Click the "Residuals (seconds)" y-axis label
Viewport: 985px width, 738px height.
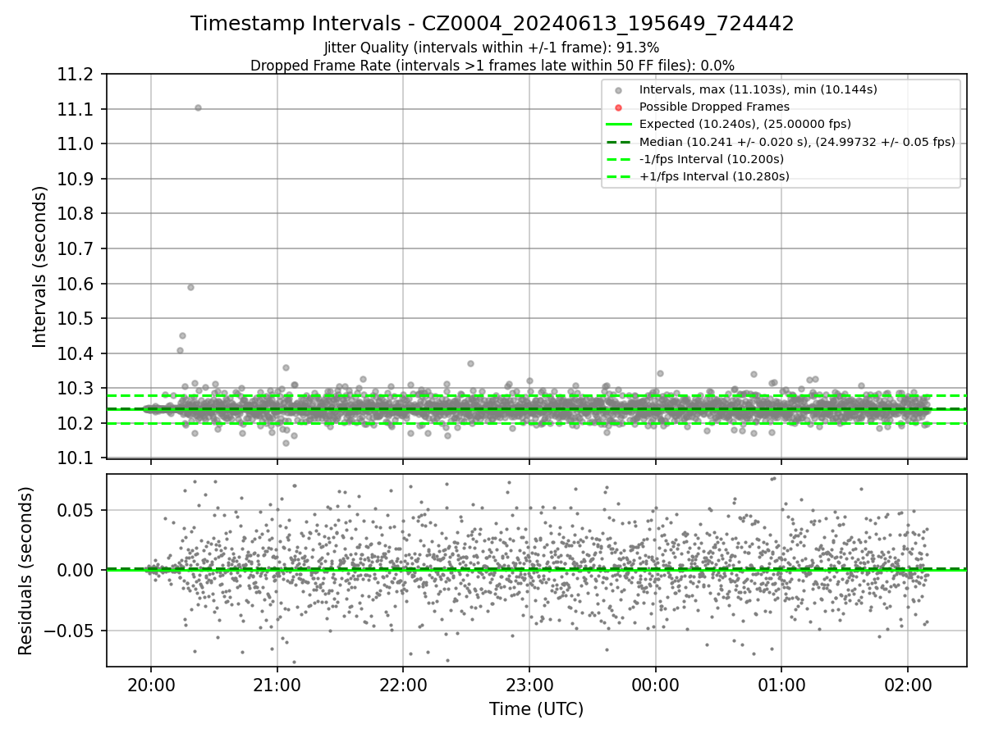25,571
